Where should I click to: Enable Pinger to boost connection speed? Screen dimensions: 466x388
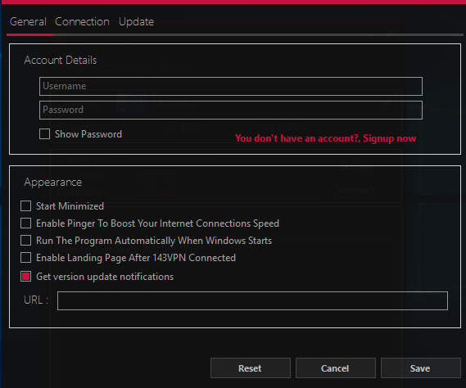pos(26,223)
